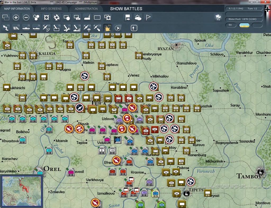This screenshot has height=208, width=271.
Task: Select F7 bomb airfield mode icon
Action: (x=67, y=28)
